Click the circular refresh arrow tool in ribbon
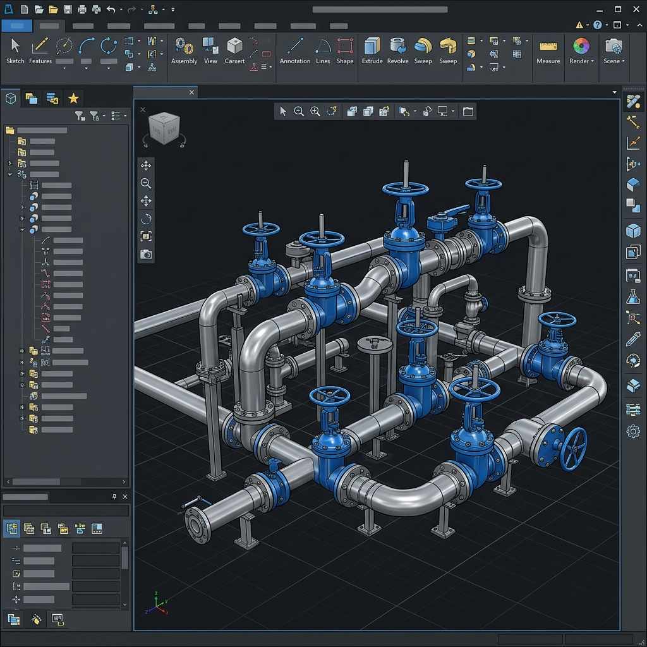647x647 pixels. 109,45
